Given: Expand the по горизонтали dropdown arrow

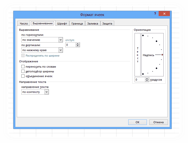Looking at the screenshot, I should point(61,40).
